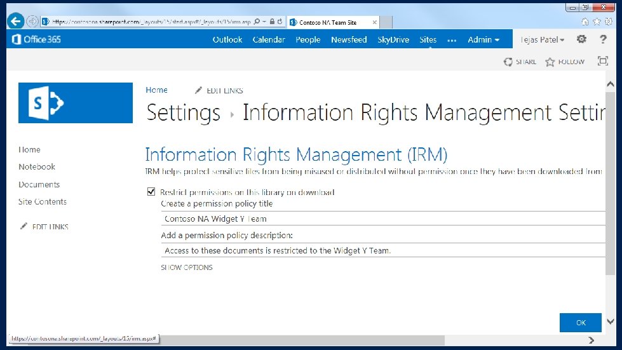Viewport: 622px width, 350px height.
Task: Open browser favorites star icon
Action: (597, 22)
